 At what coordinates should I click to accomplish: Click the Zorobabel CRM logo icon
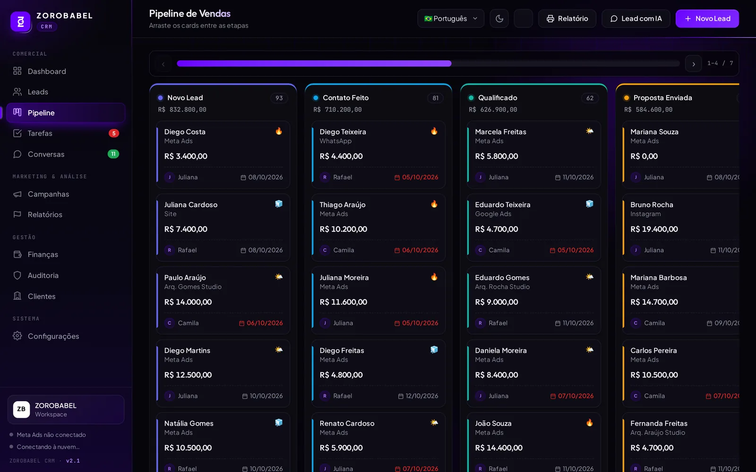[20, 22]
